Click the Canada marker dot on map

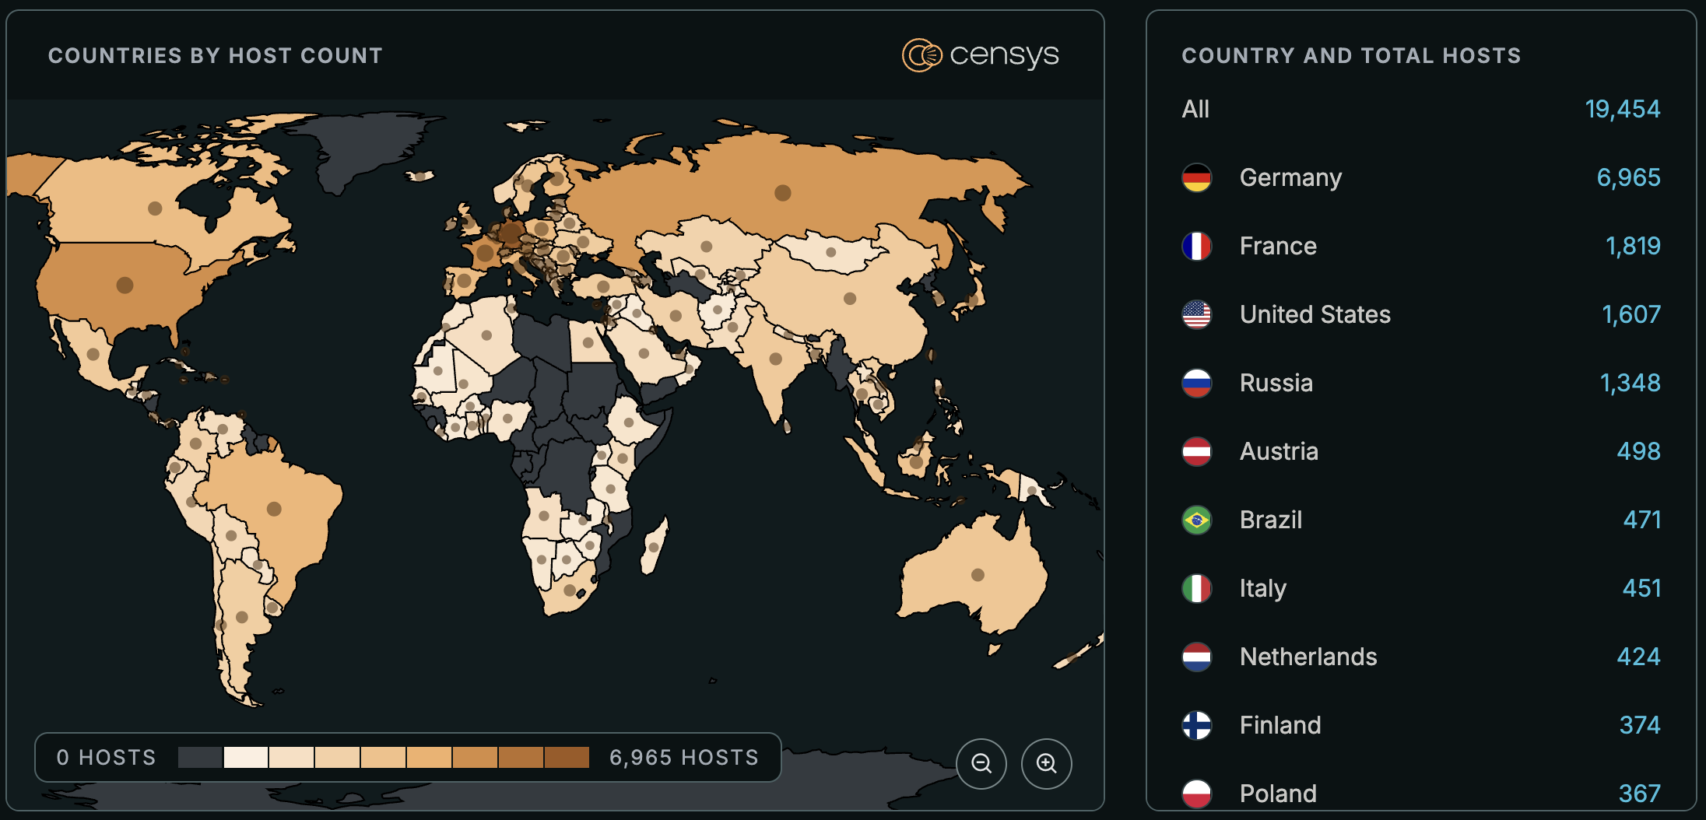pos(155,209)
